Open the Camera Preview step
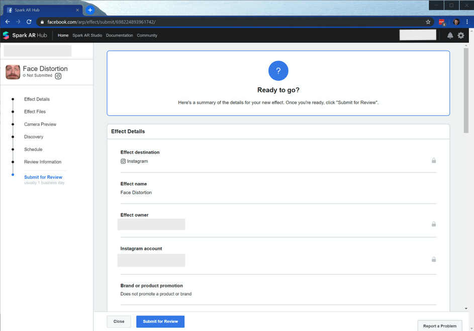Image resolution: width=474 pixels, height=331 pixels. (40, 124)
